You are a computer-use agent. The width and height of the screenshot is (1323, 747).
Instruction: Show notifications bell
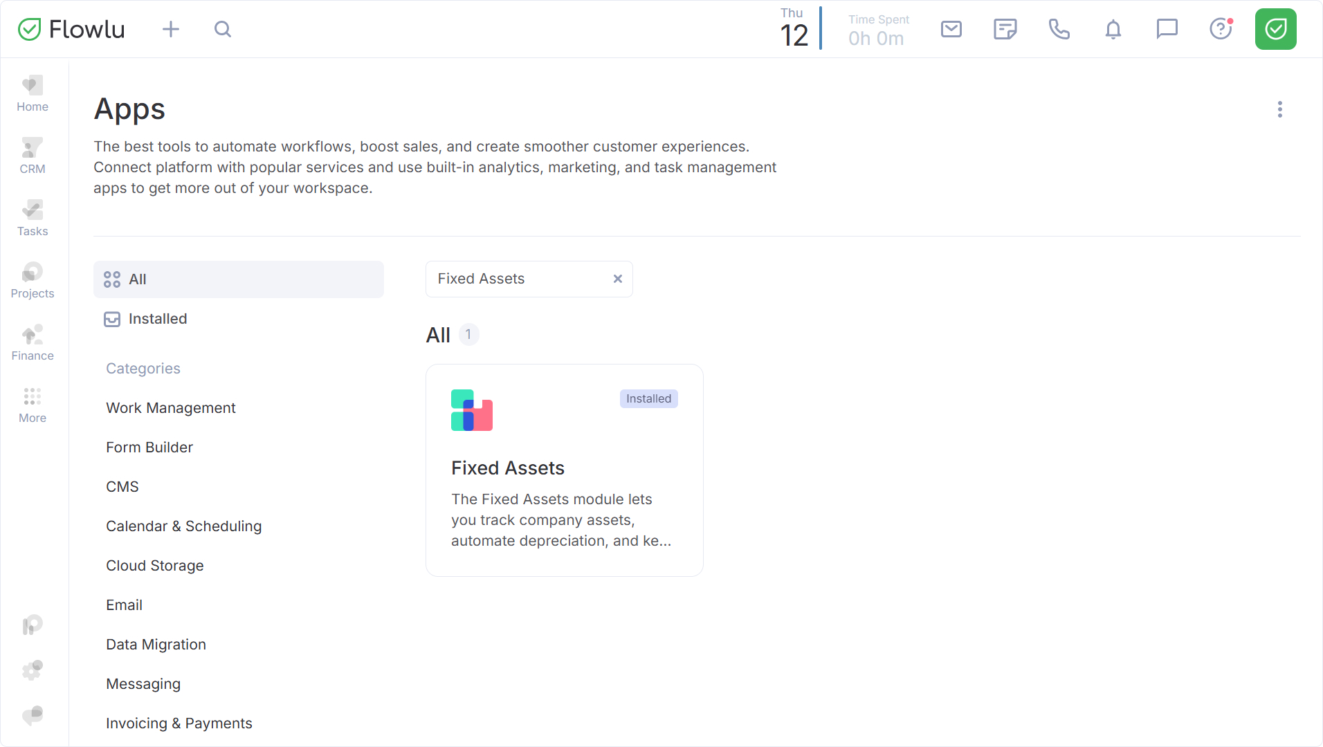coord(1113,29)
